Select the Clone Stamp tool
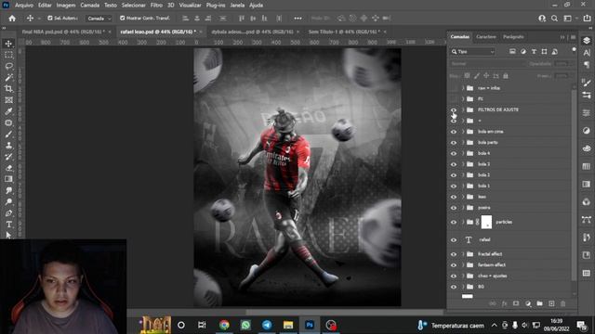The image size is (595, 334). (8, 146)
